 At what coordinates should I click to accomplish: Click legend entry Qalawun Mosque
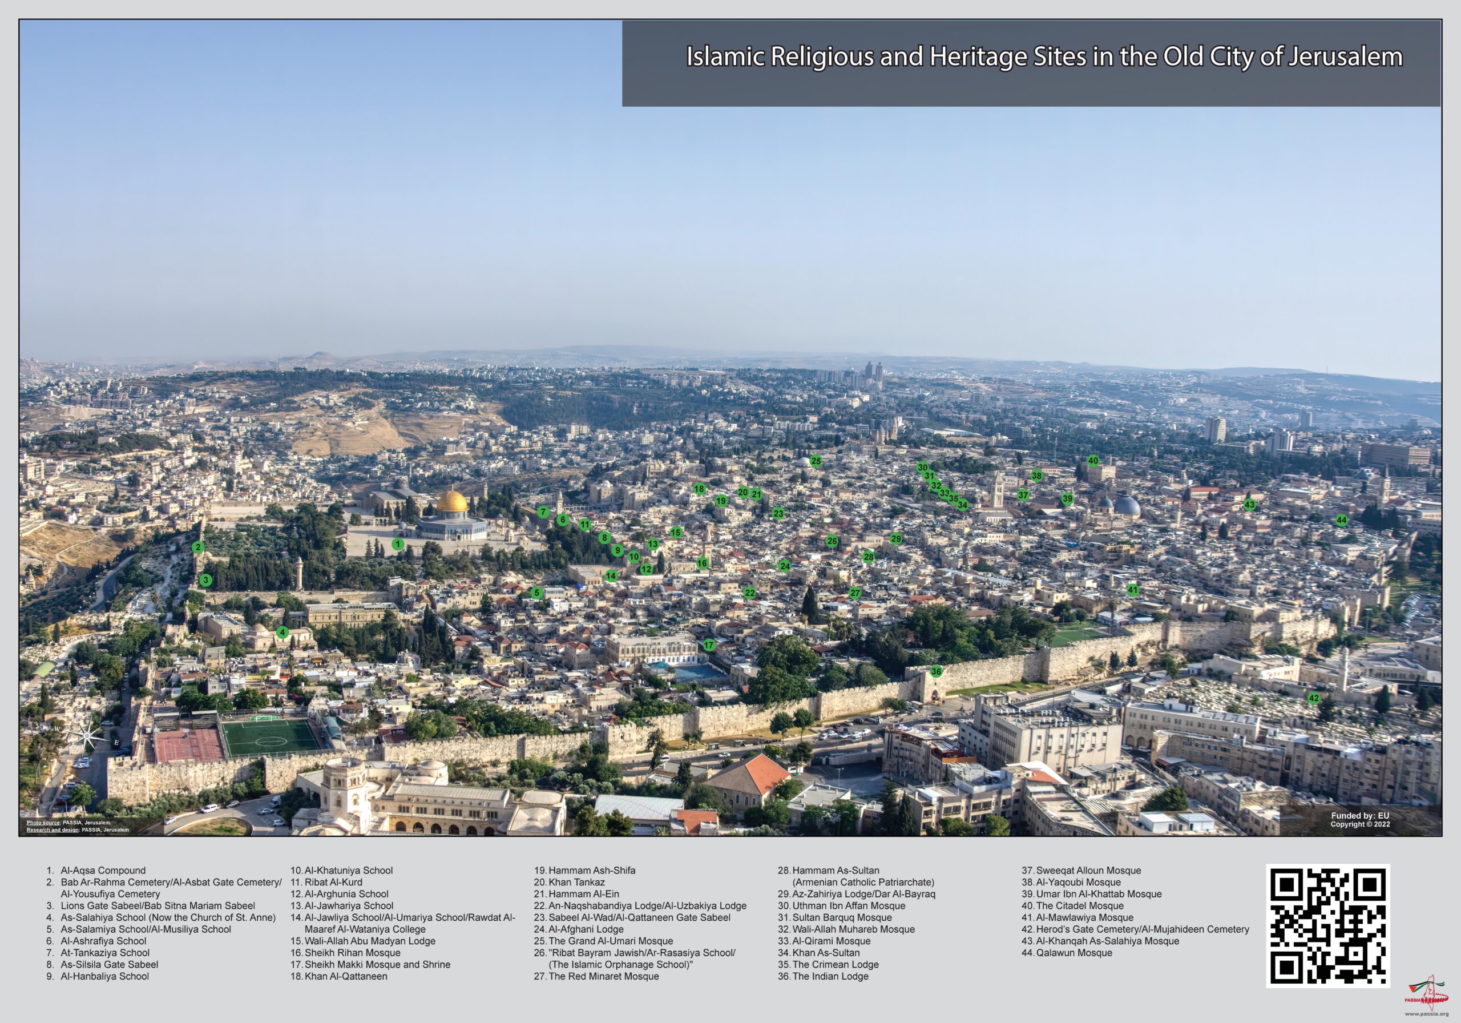[x=1074, y=952]
